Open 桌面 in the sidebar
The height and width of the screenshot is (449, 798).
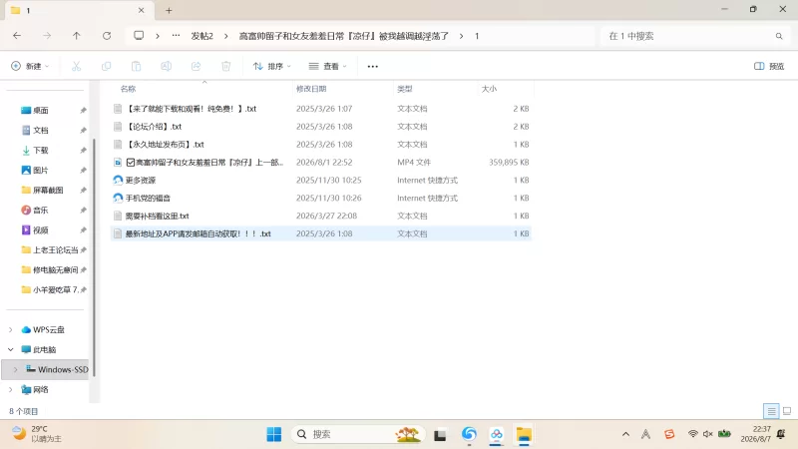41,111
